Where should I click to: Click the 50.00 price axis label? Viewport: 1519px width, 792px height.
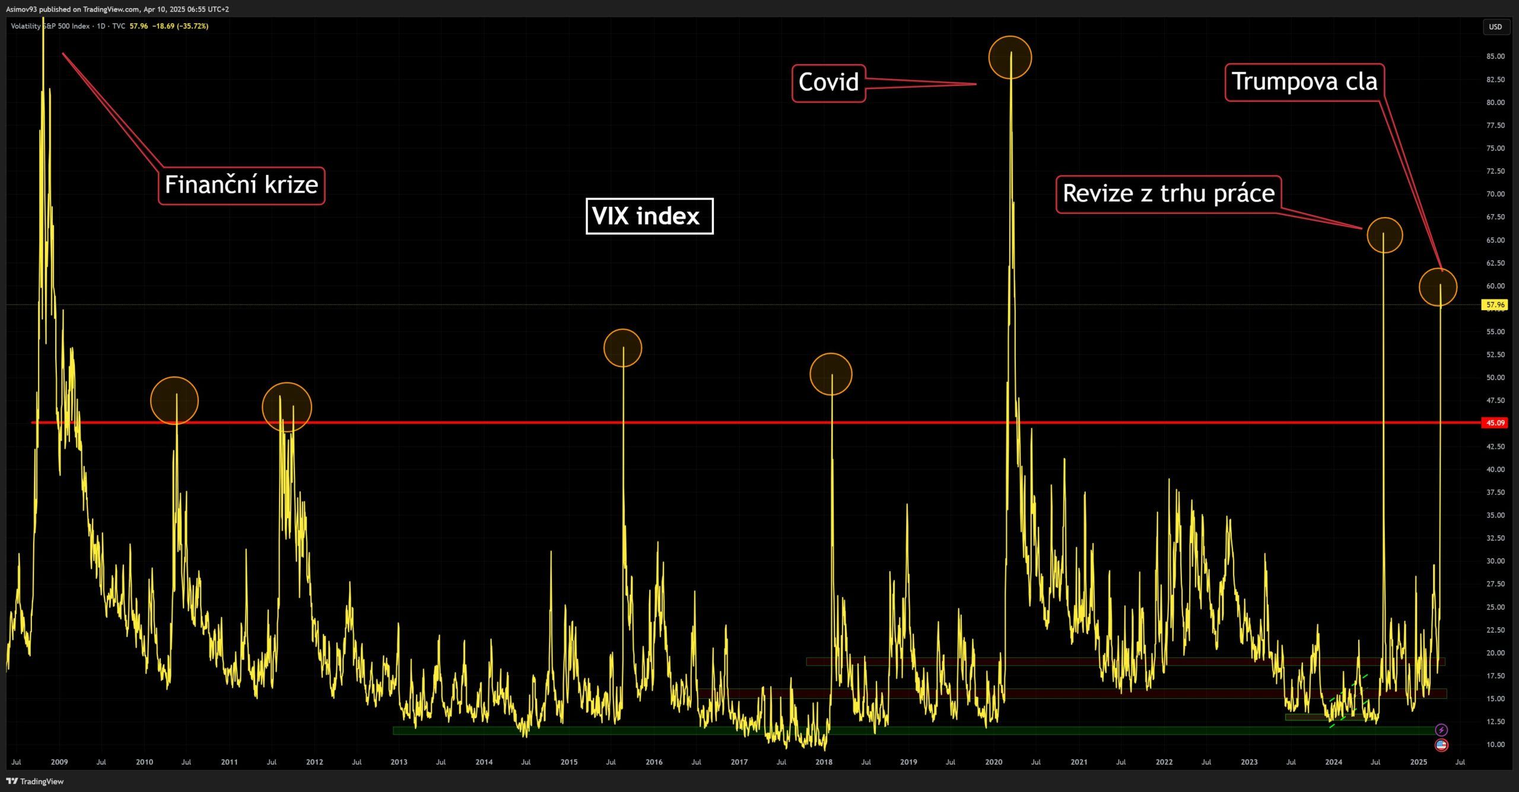click(x=1495, y=378)
